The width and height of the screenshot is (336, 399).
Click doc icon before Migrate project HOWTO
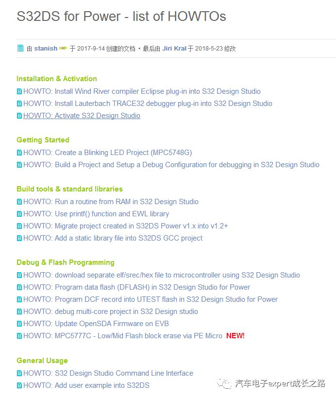(x=19, y=226)
